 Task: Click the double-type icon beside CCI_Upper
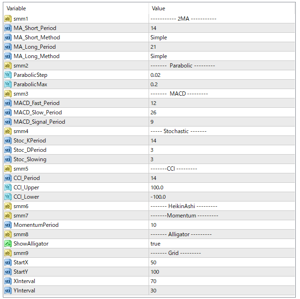coord(7,187)
